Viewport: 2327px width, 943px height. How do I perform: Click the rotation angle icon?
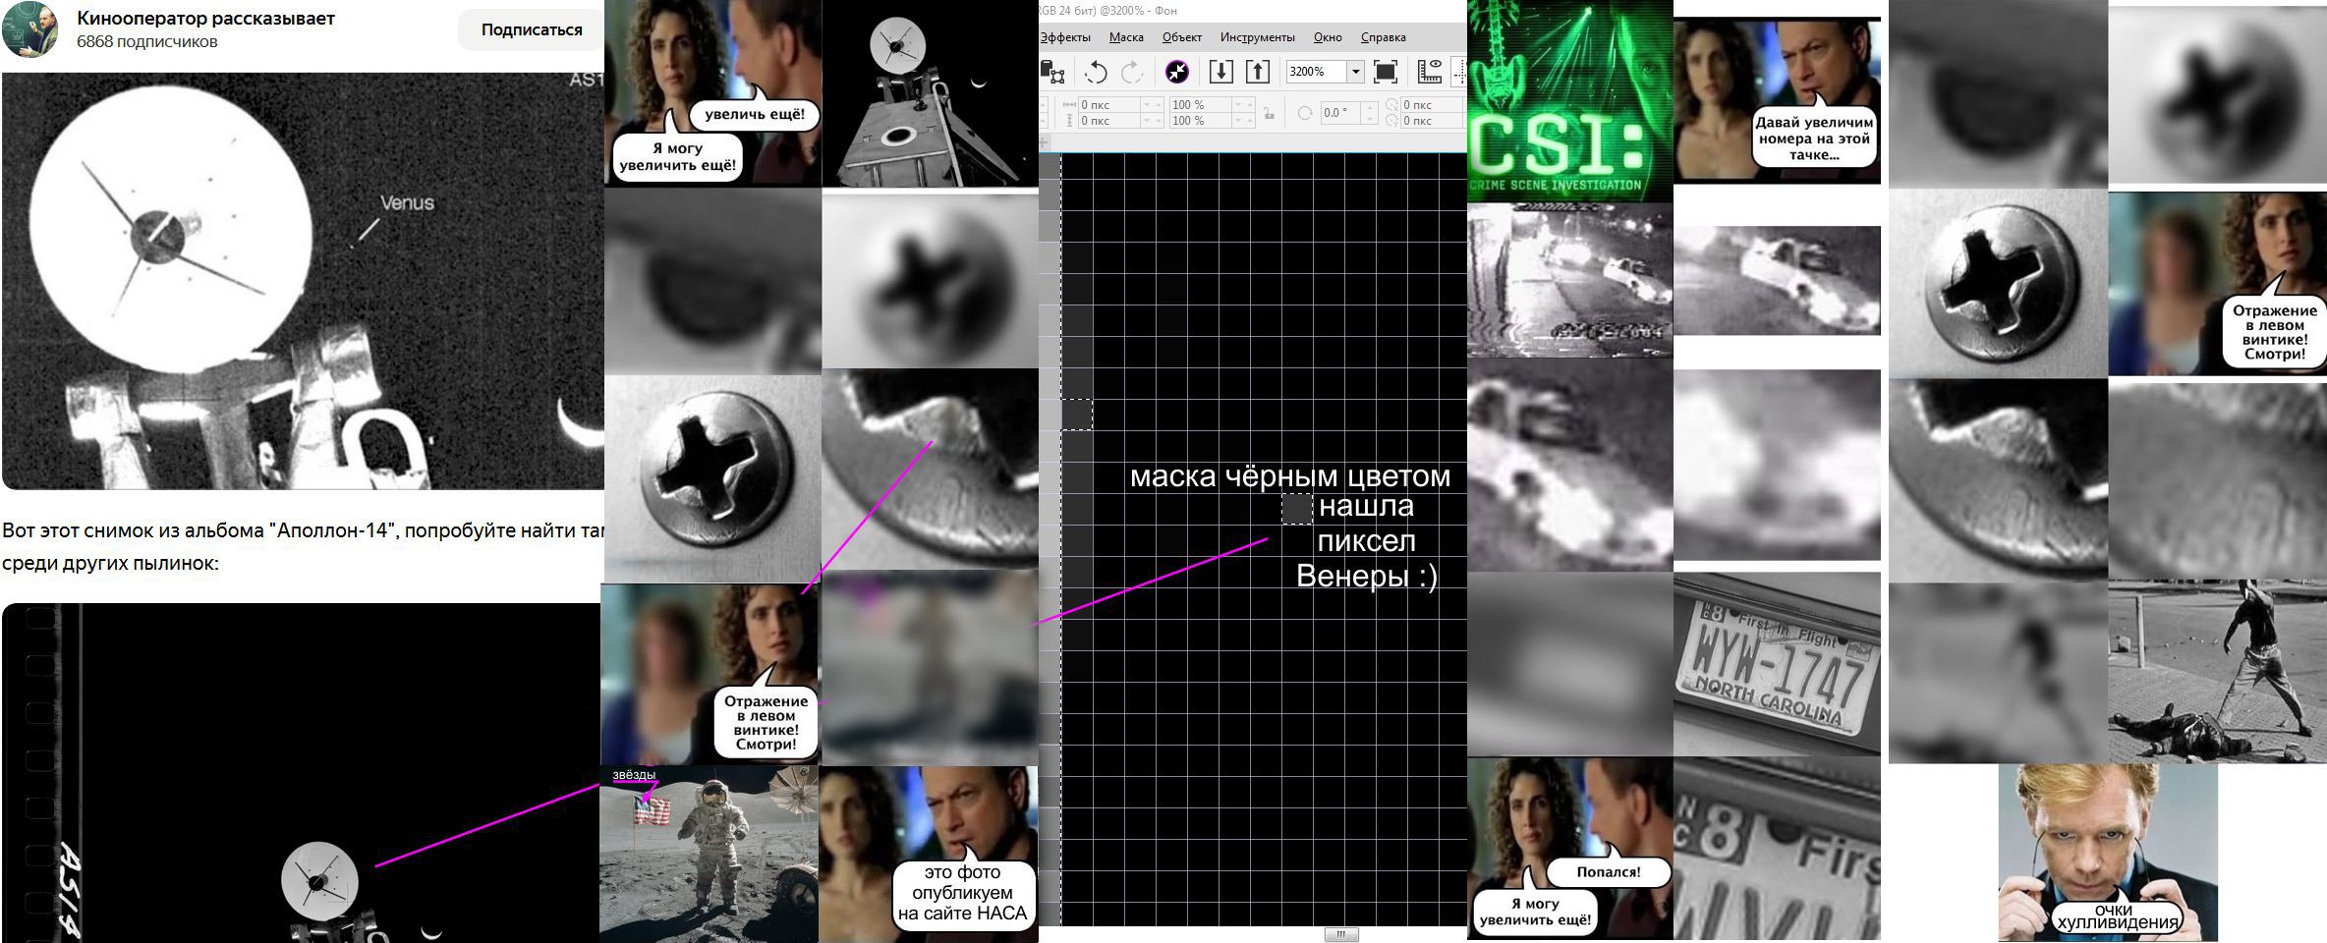(x=1305, y=113)
